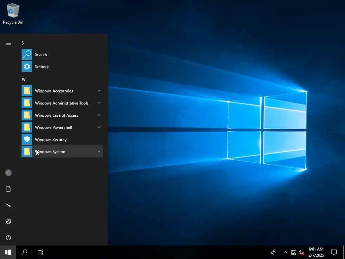Click the Settings app label

click(42, 67)
